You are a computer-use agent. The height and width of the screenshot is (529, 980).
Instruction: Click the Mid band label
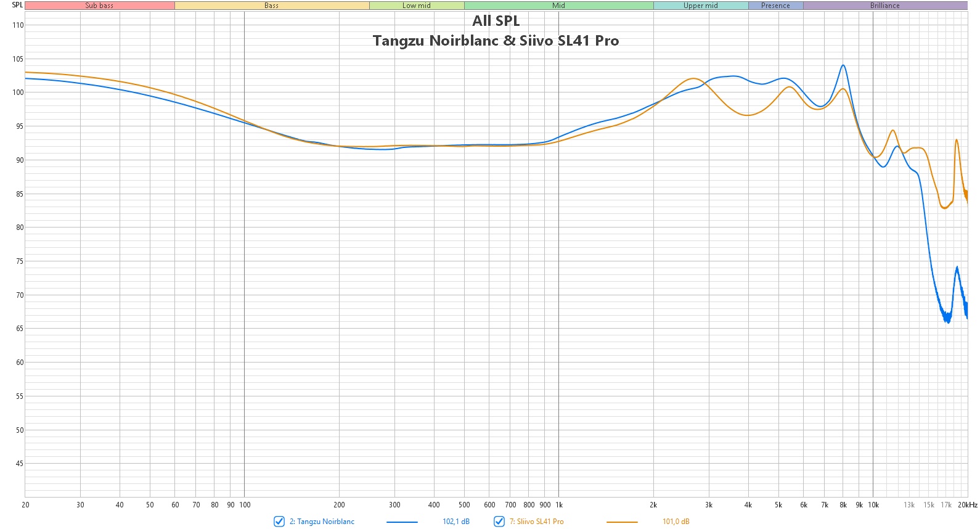[559, 6]
